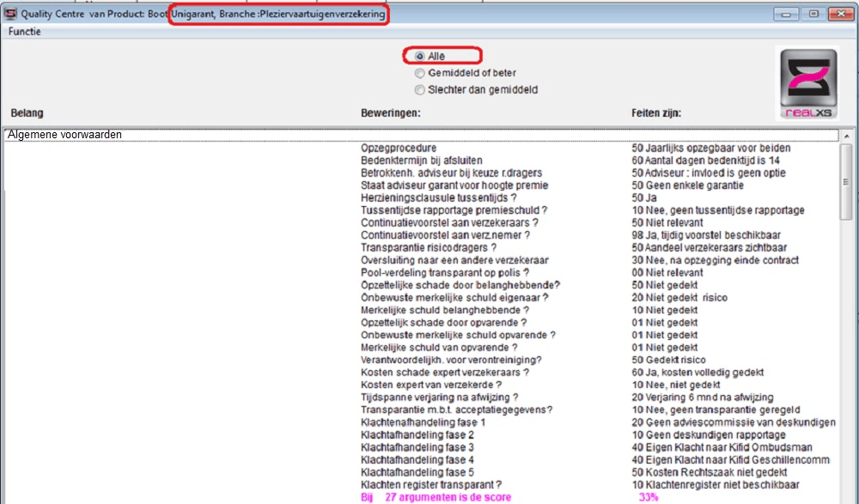Viewport: 859px width, 504px height.
Task: Click 50 Gedekt risico
Action: (668, 360)
